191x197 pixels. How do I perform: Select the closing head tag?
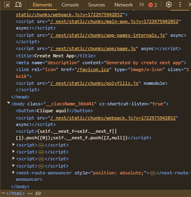pyautogui.click(x=20, y=97)
